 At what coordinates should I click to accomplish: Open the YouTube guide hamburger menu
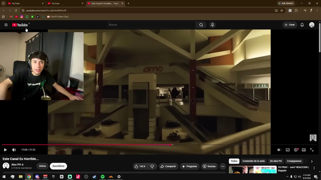[x=6, y=25]
